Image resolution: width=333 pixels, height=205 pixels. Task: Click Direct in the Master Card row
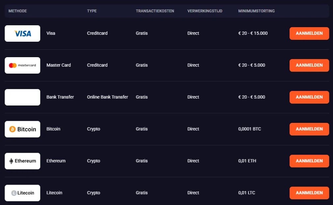[x=193, y=65]
